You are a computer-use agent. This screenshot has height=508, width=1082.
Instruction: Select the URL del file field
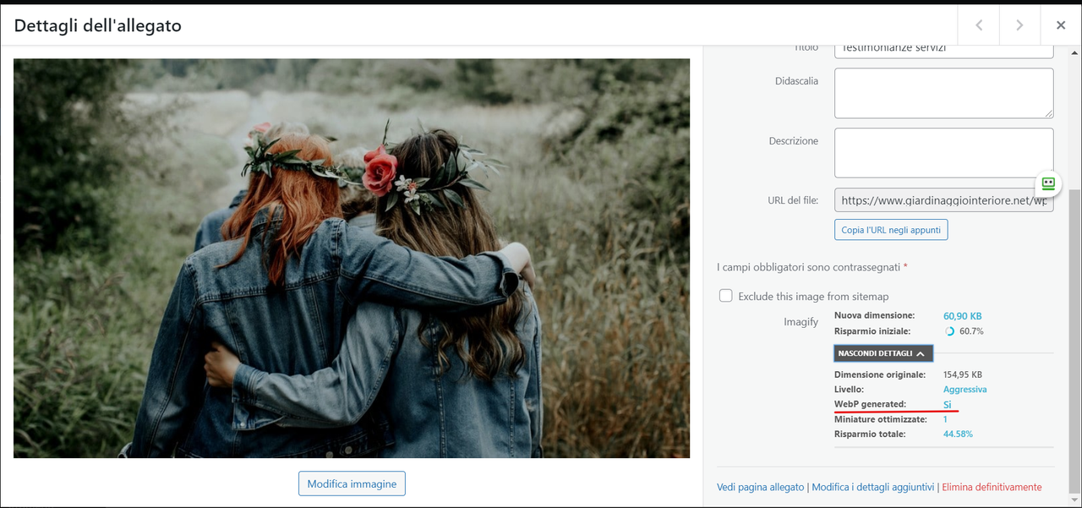tap(943, 200)
